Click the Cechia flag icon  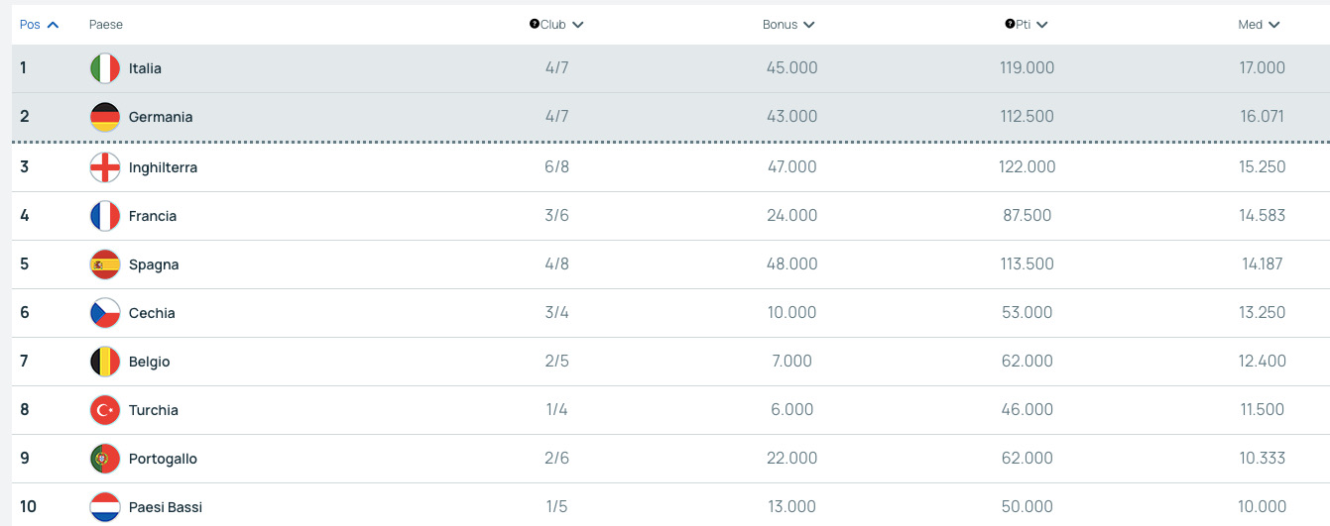click(x=105, y=313)
